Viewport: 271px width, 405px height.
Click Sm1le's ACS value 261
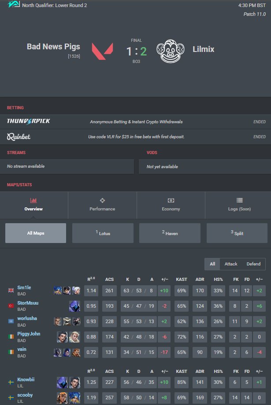pyautogui.click(x=109, y=291)
